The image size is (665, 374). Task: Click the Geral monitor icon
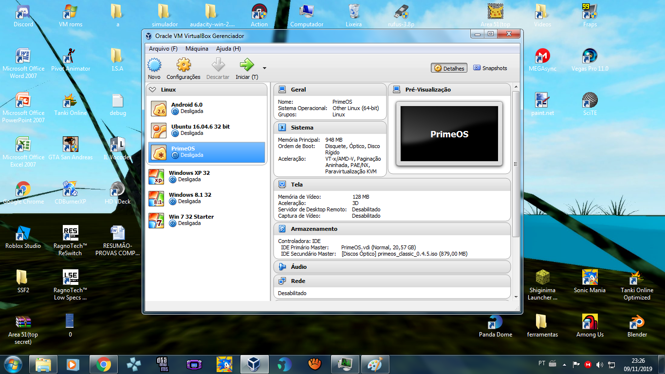tap(282, 90)
